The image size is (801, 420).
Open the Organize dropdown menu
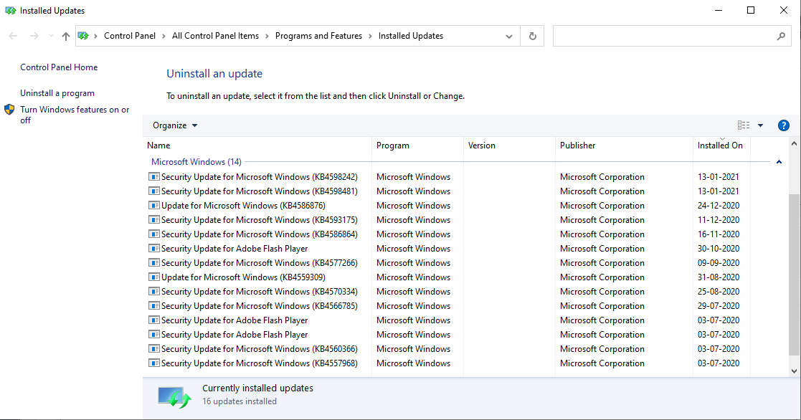coord(175,125)
